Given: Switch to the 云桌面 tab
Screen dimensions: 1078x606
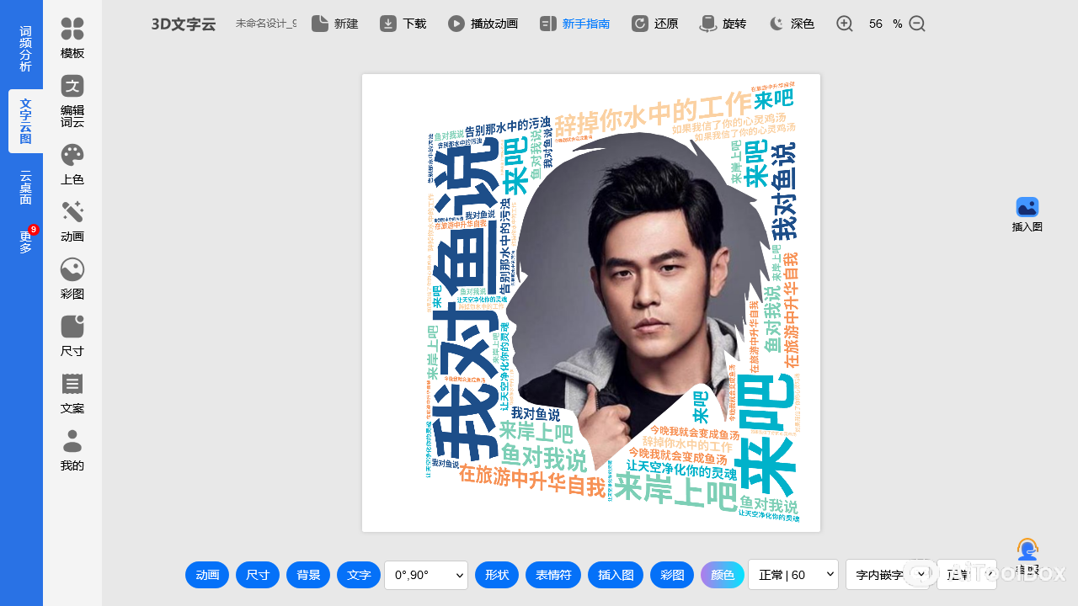Looking at the screenshot, I should [25, 188].
